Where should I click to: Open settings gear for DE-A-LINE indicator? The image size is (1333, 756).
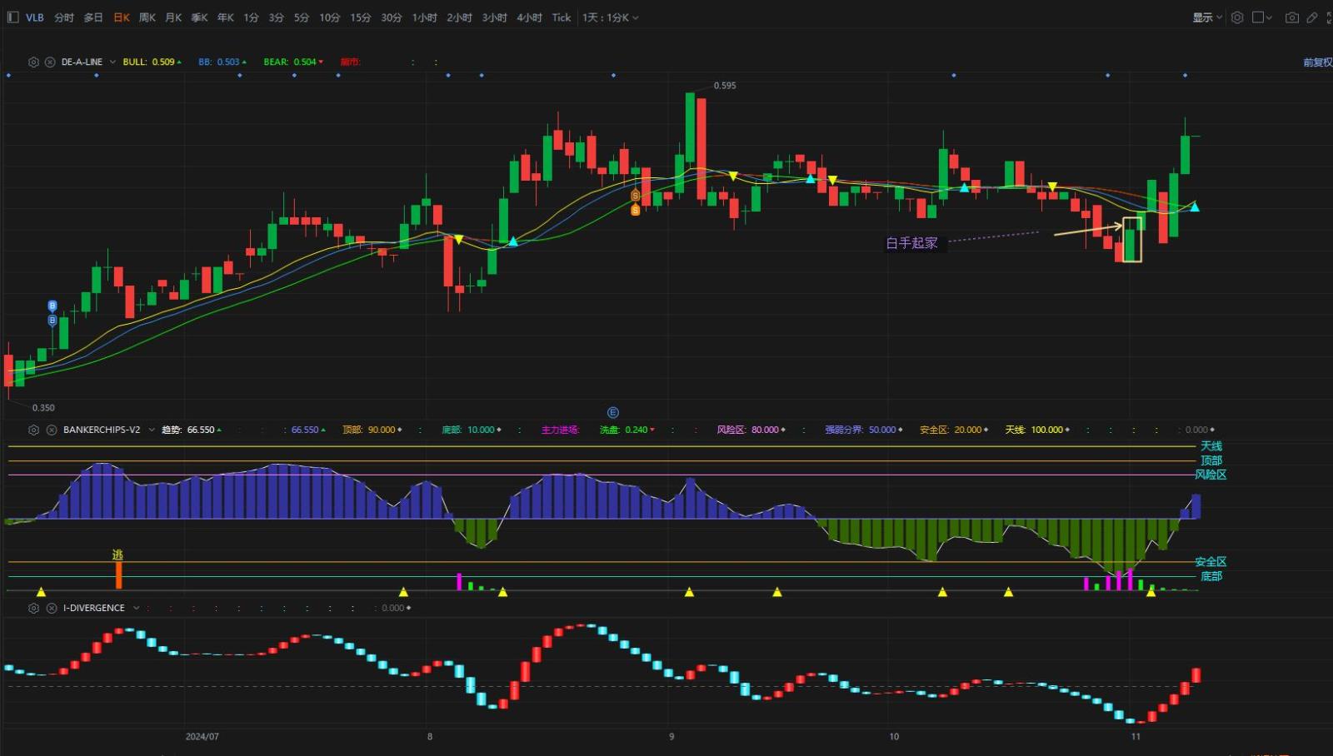pyautogui.click(x=33, y=62)
